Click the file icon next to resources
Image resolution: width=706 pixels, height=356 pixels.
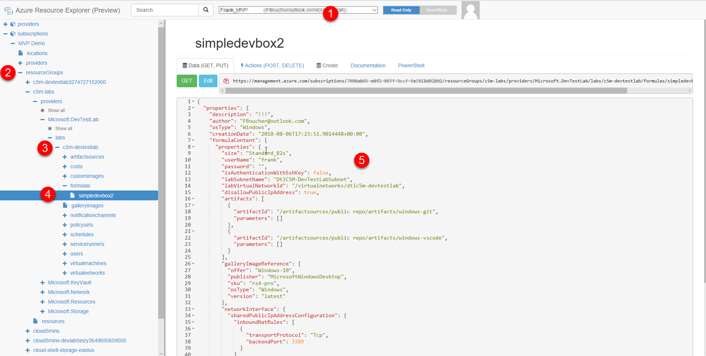tap(36, 321)
